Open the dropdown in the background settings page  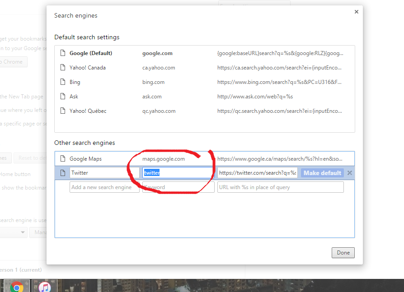14,232
